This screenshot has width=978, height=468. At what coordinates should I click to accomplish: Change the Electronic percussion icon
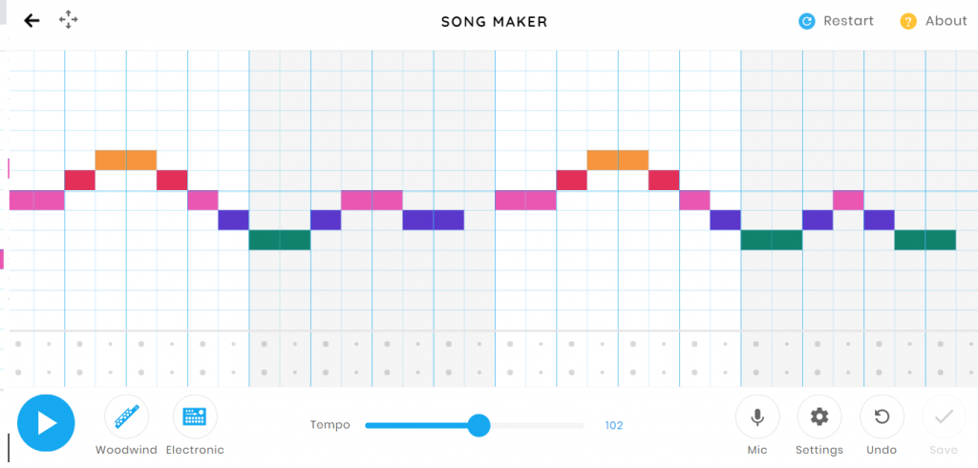(195, 416)
